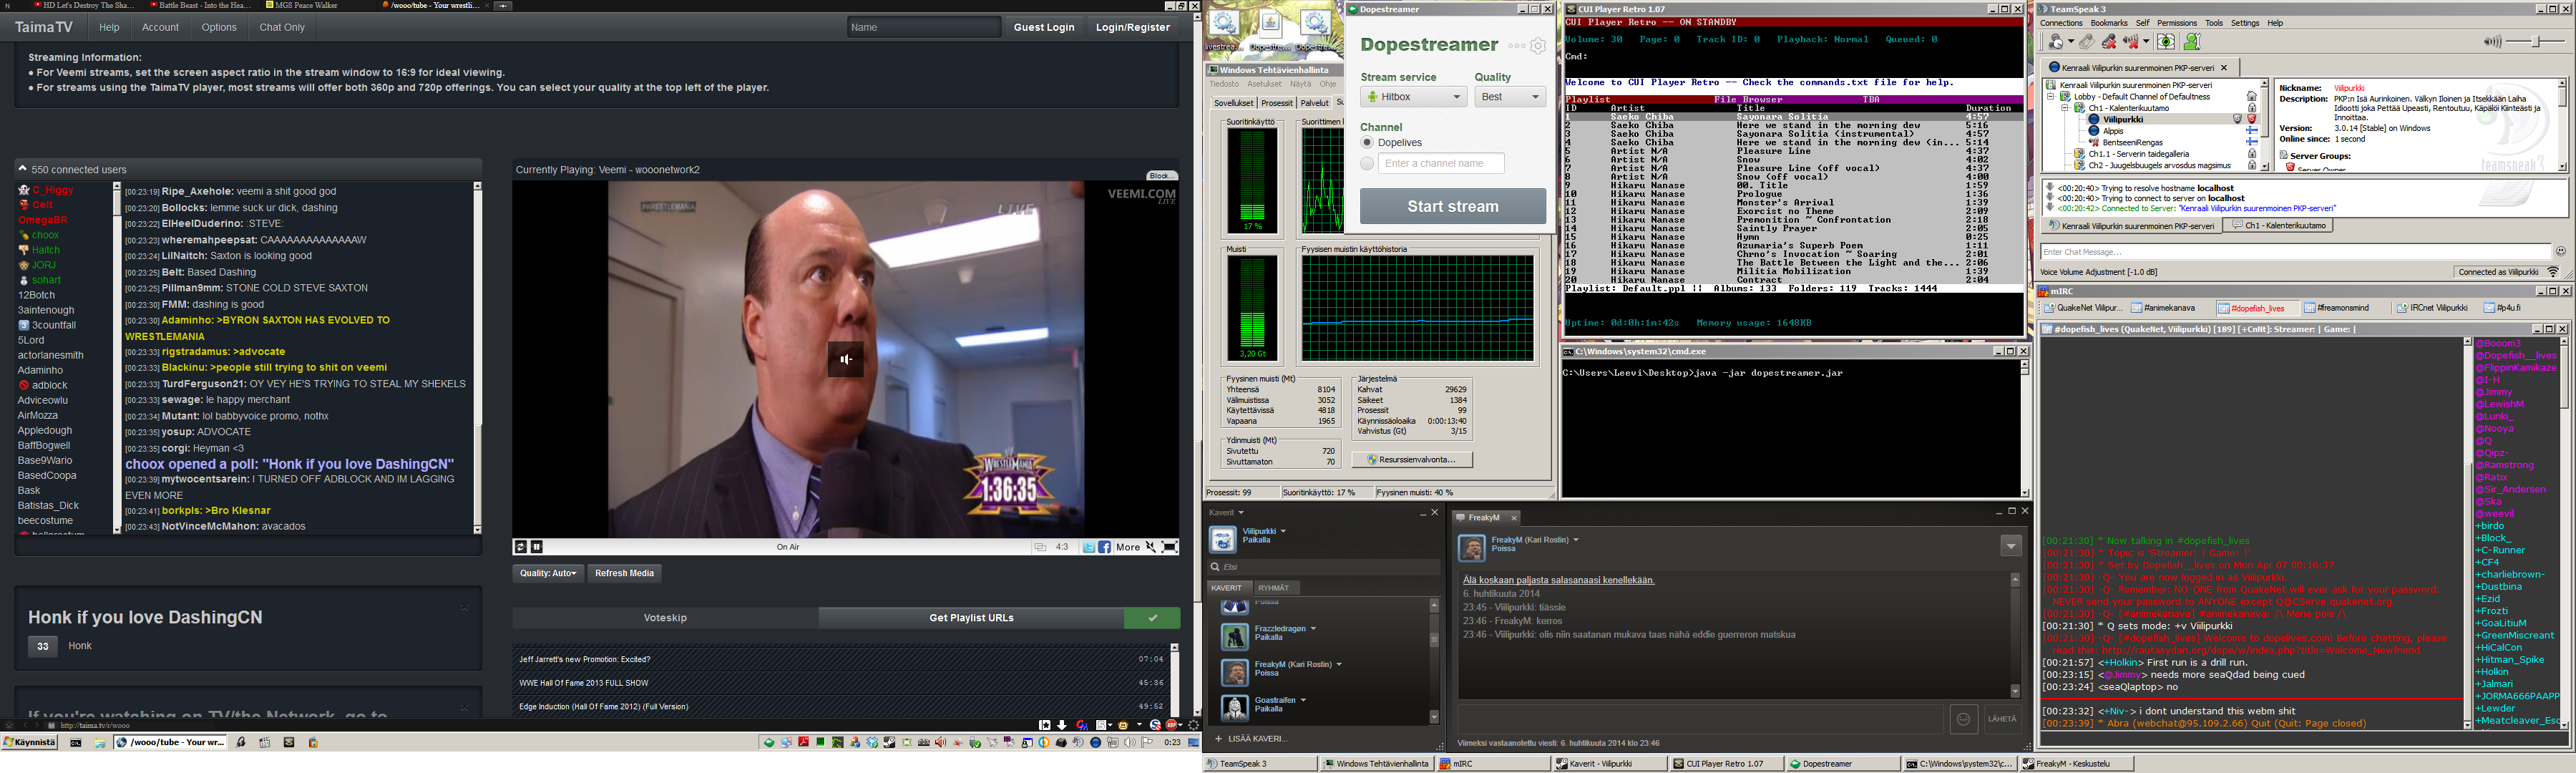The image size is (2576, 773).
Task: Open the Stream service Hitbox dropdown
Action: click(1413, 97)
